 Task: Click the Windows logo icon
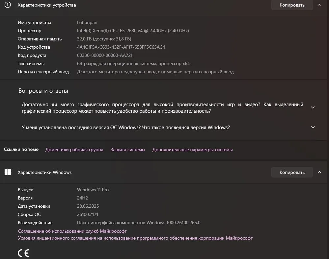point(8,172)
